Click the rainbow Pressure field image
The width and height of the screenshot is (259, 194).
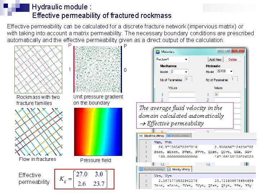(x=98, y=131)
